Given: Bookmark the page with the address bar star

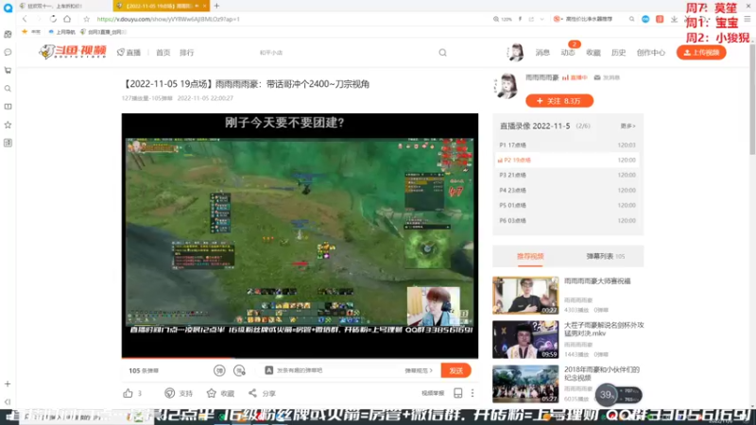Looking at the screenshot, I should coord(86,19).
